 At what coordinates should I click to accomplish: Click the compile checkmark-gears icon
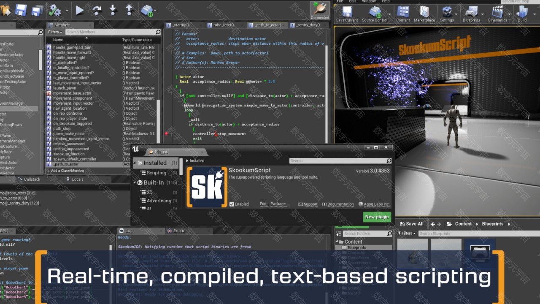pyautogui.click(x=55, y=10)
